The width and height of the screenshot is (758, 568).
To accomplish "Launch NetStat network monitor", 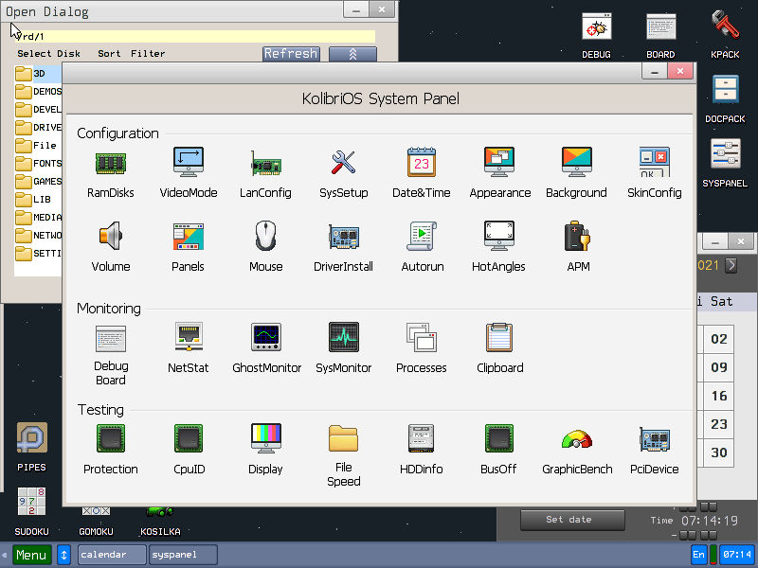I will tap(188, 337).
